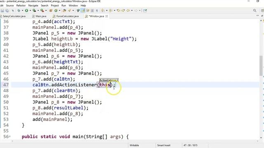Open the Run menu
The width and height of the screenshot is (264, 148).
(64, 5)
